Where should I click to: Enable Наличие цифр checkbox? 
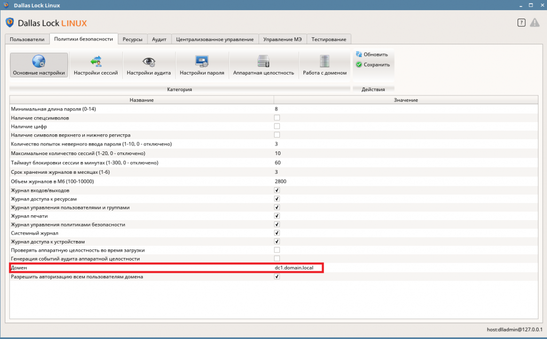tap(277, 126)
